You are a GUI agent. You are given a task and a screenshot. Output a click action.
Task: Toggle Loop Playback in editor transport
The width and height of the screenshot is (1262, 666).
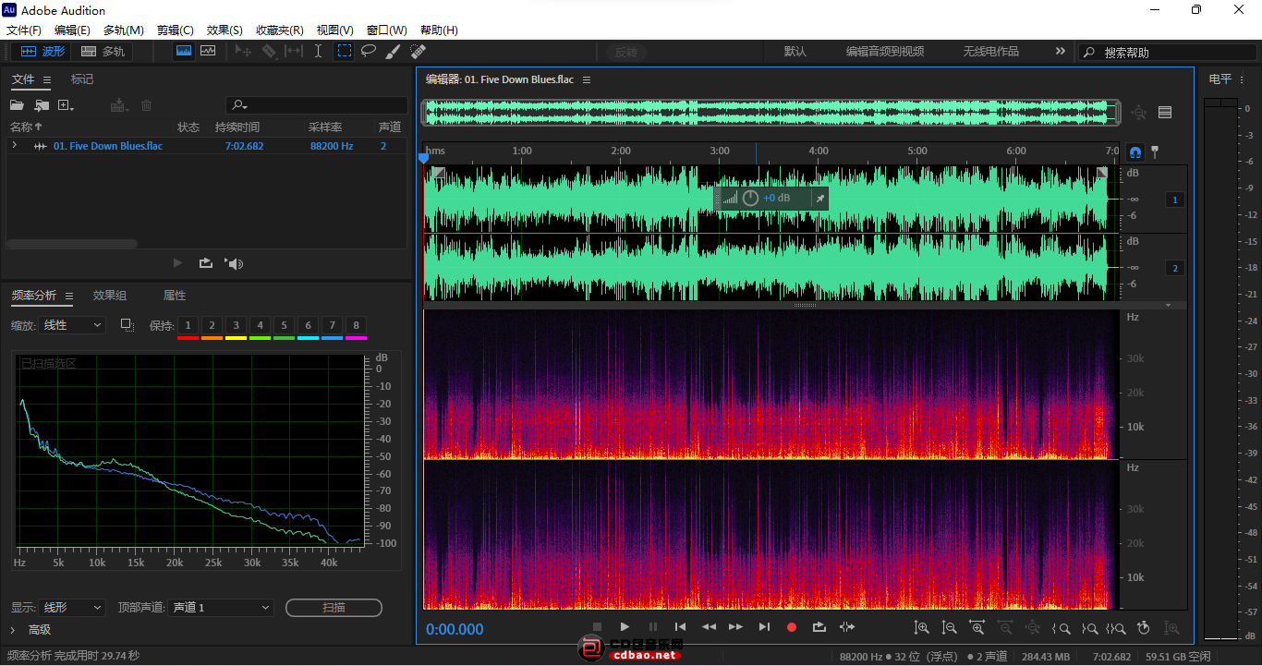819,627
